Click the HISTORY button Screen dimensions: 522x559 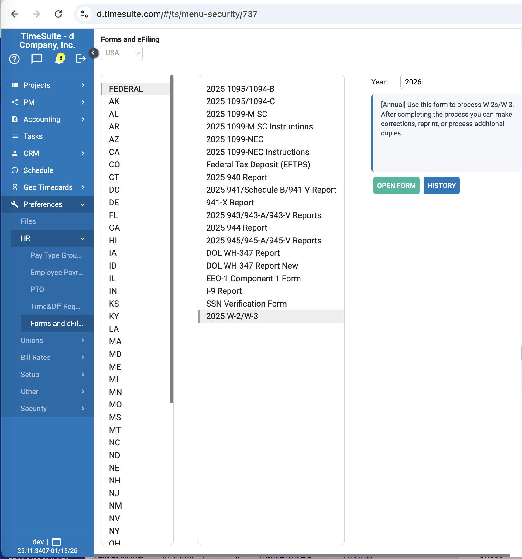[x=441, y=186]
